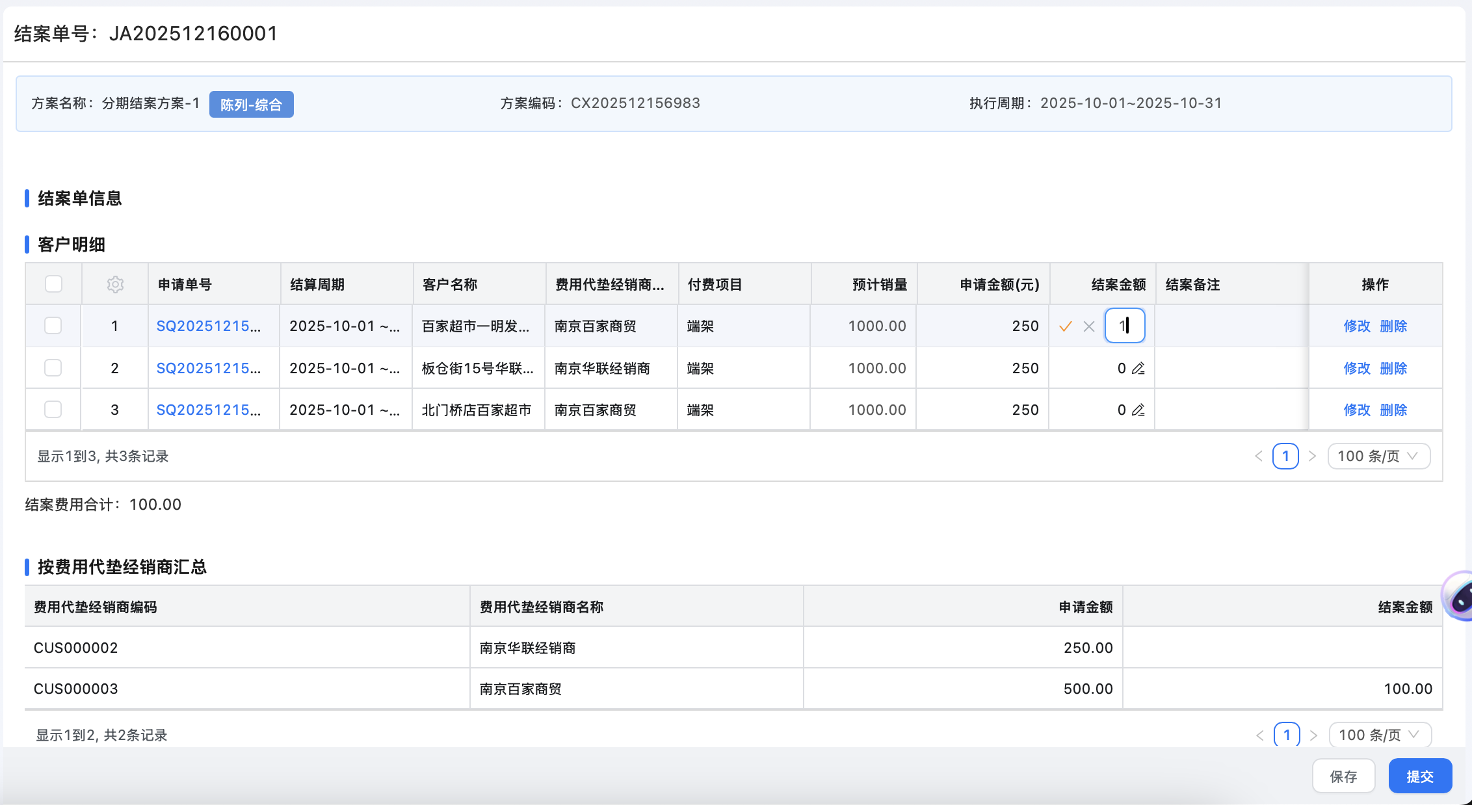The width and height of the screenshot is (1472, 805).
Task: Go to next page in customer detail table
Action: [x=1312, y=456]
